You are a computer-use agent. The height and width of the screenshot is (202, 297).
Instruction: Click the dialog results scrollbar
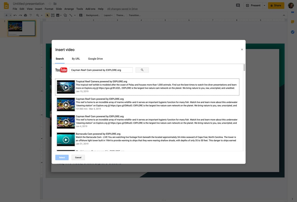244,67
